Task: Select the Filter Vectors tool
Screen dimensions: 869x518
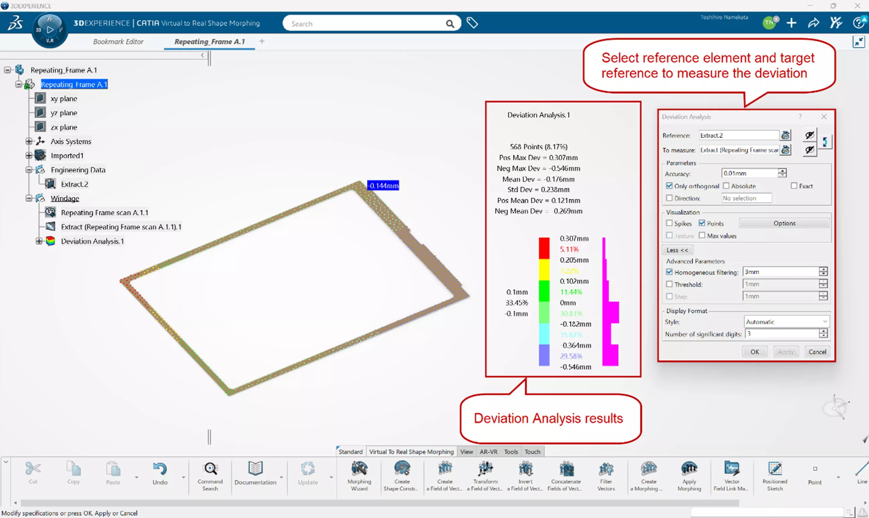Action: 606,469
